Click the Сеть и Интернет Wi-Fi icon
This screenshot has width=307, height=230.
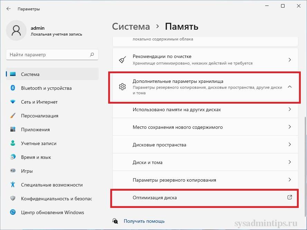coord(13,102)
